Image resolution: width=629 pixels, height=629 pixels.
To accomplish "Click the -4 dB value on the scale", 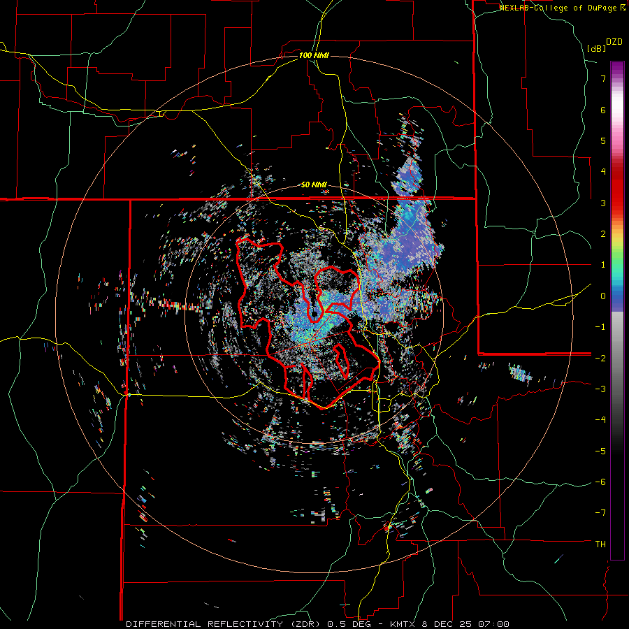I will coord(600,419).
